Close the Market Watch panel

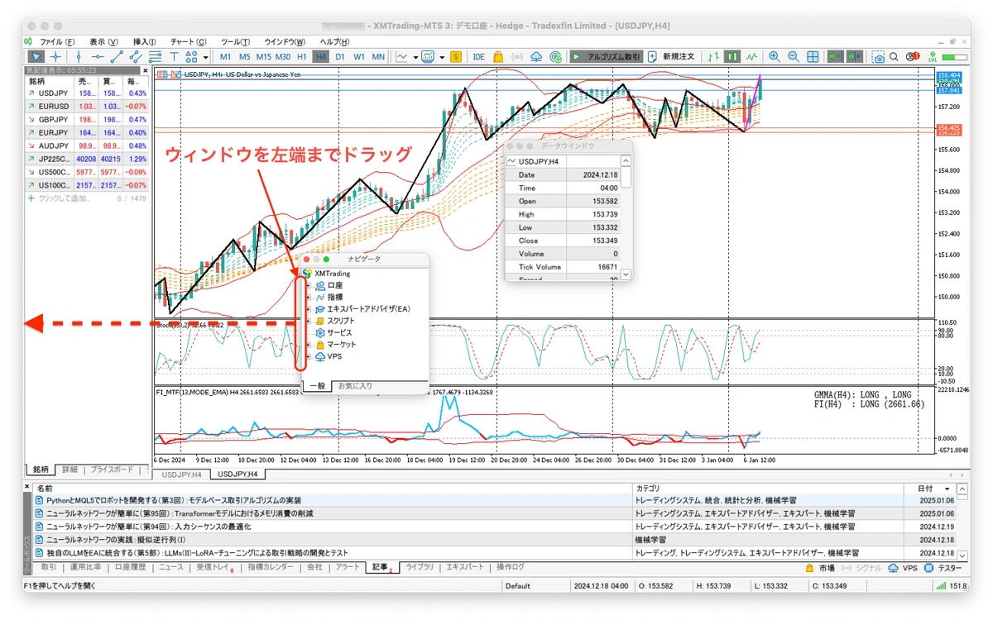coord(146,71)
